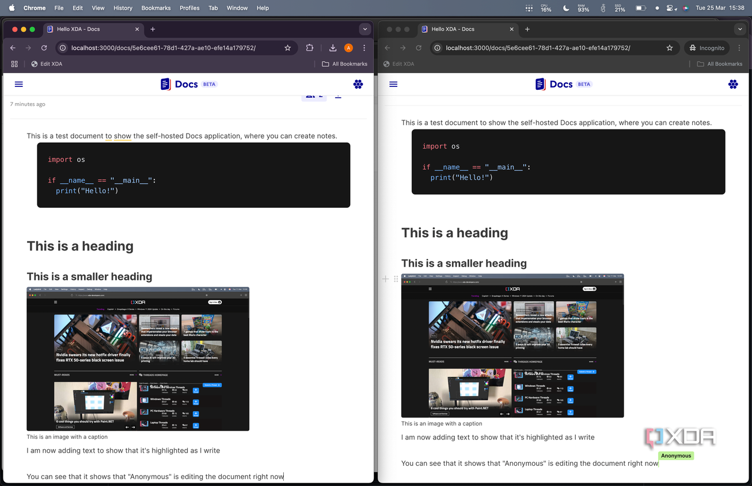
Task: Open the Edit XDA bookmark in left window
Action: click(47, 64)
